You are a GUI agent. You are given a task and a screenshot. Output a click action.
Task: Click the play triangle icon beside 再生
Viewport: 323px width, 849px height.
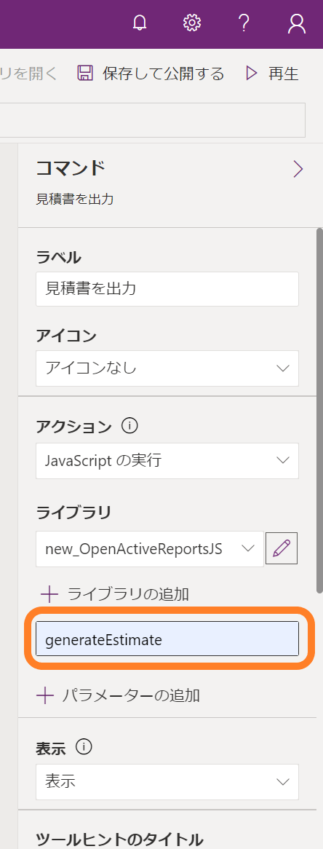click(252, 73)
